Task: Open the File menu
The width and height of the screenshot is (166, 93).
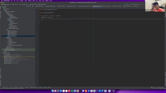Action: pyautogui.click(x=12, y=1)
